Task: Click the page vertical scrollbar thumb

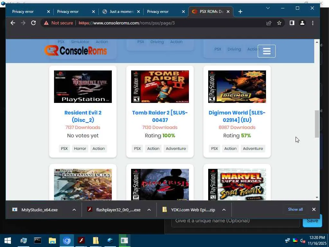Action: (x=317, y=124)
